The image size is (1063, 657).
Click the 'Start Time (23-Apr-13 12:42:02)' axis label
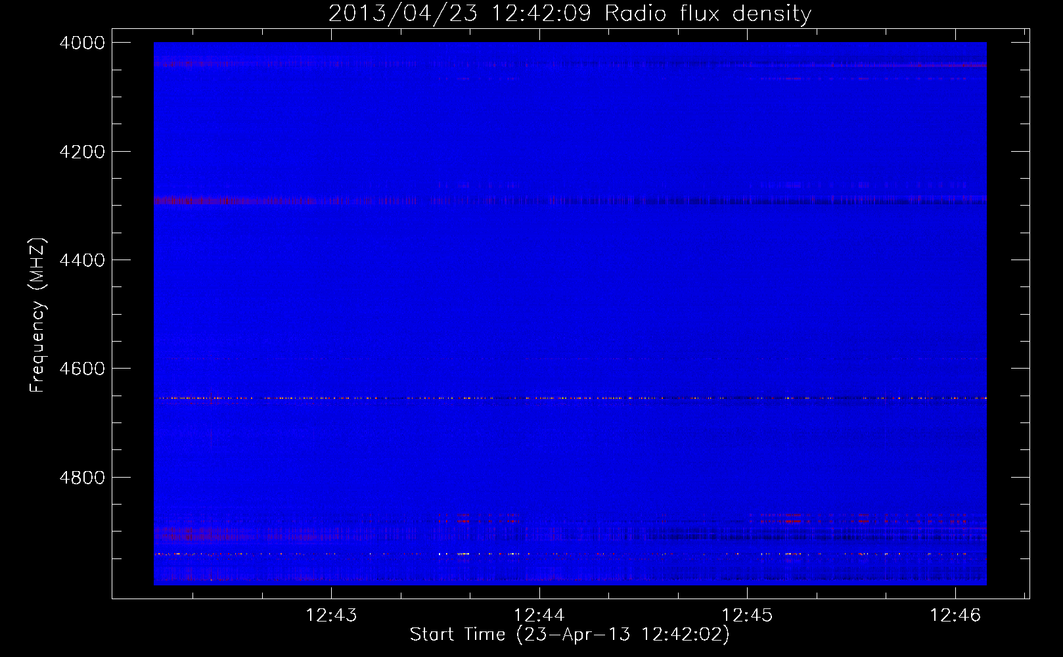pos(570,634)
